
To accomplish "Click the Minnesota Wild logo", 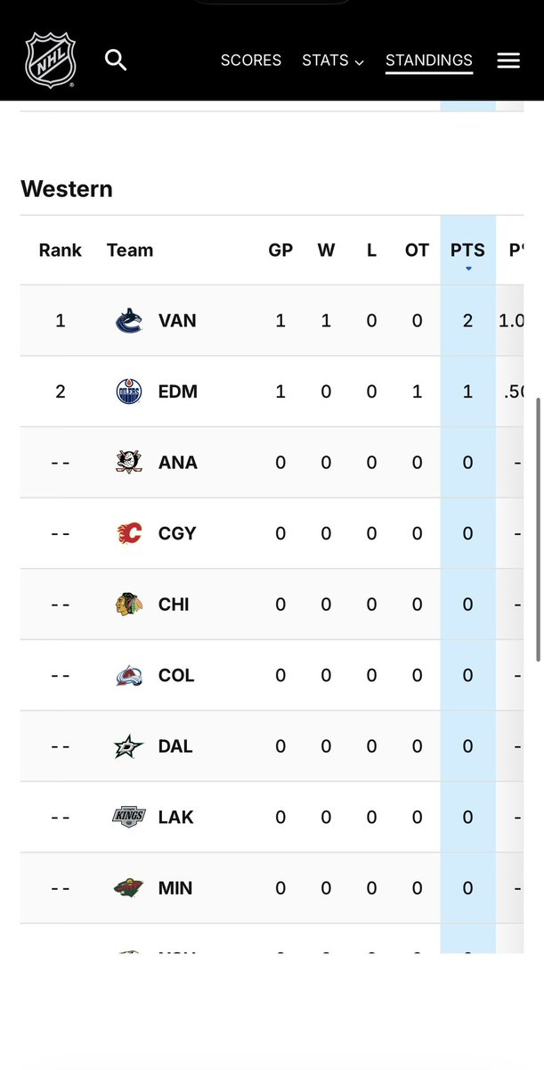I will tap(129, 888).
